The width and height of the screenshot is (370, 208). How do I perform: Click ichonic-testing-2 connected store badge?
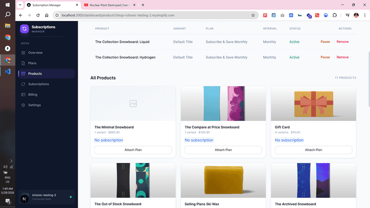point(46,197)
